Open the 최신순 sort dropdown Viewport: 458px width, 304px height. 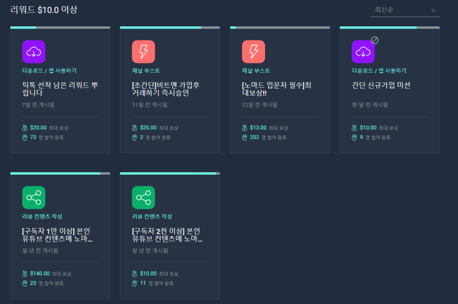(x=405, y=10)
